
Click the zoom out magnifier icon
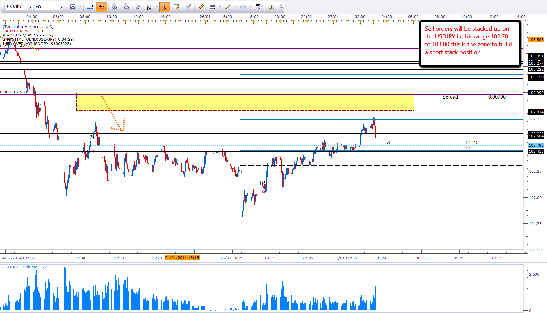point(126,7)
